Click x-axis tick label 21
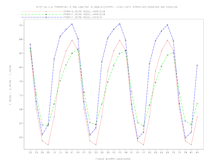Image resolution: width=215 pixels, height=166 pixels. (x=72, y=152)
